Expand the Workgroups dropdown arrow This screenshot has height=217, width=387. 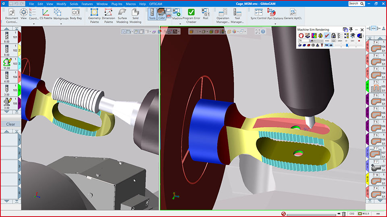(61, 24)
